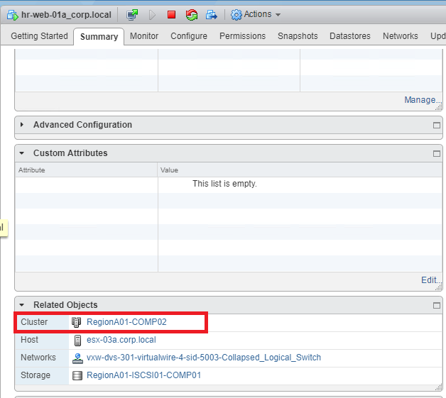
Task: Open the Collapsed_Logical_Switch network link
Action: click(x=203, y=358)
